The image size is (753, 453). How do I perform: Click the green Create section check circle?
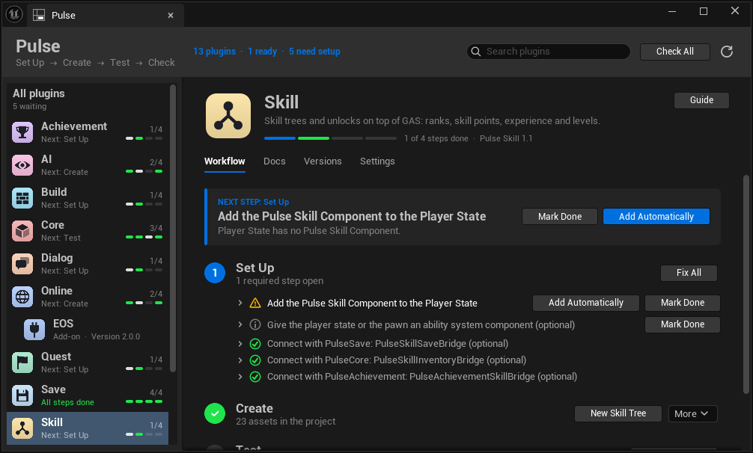215,413
